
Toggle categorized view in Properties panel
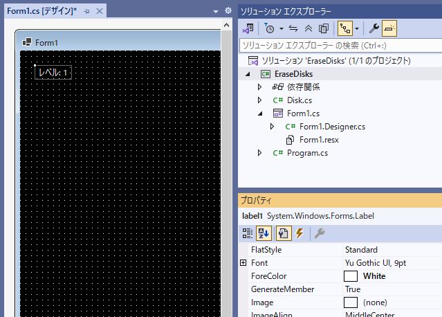[x=248, y=233]
